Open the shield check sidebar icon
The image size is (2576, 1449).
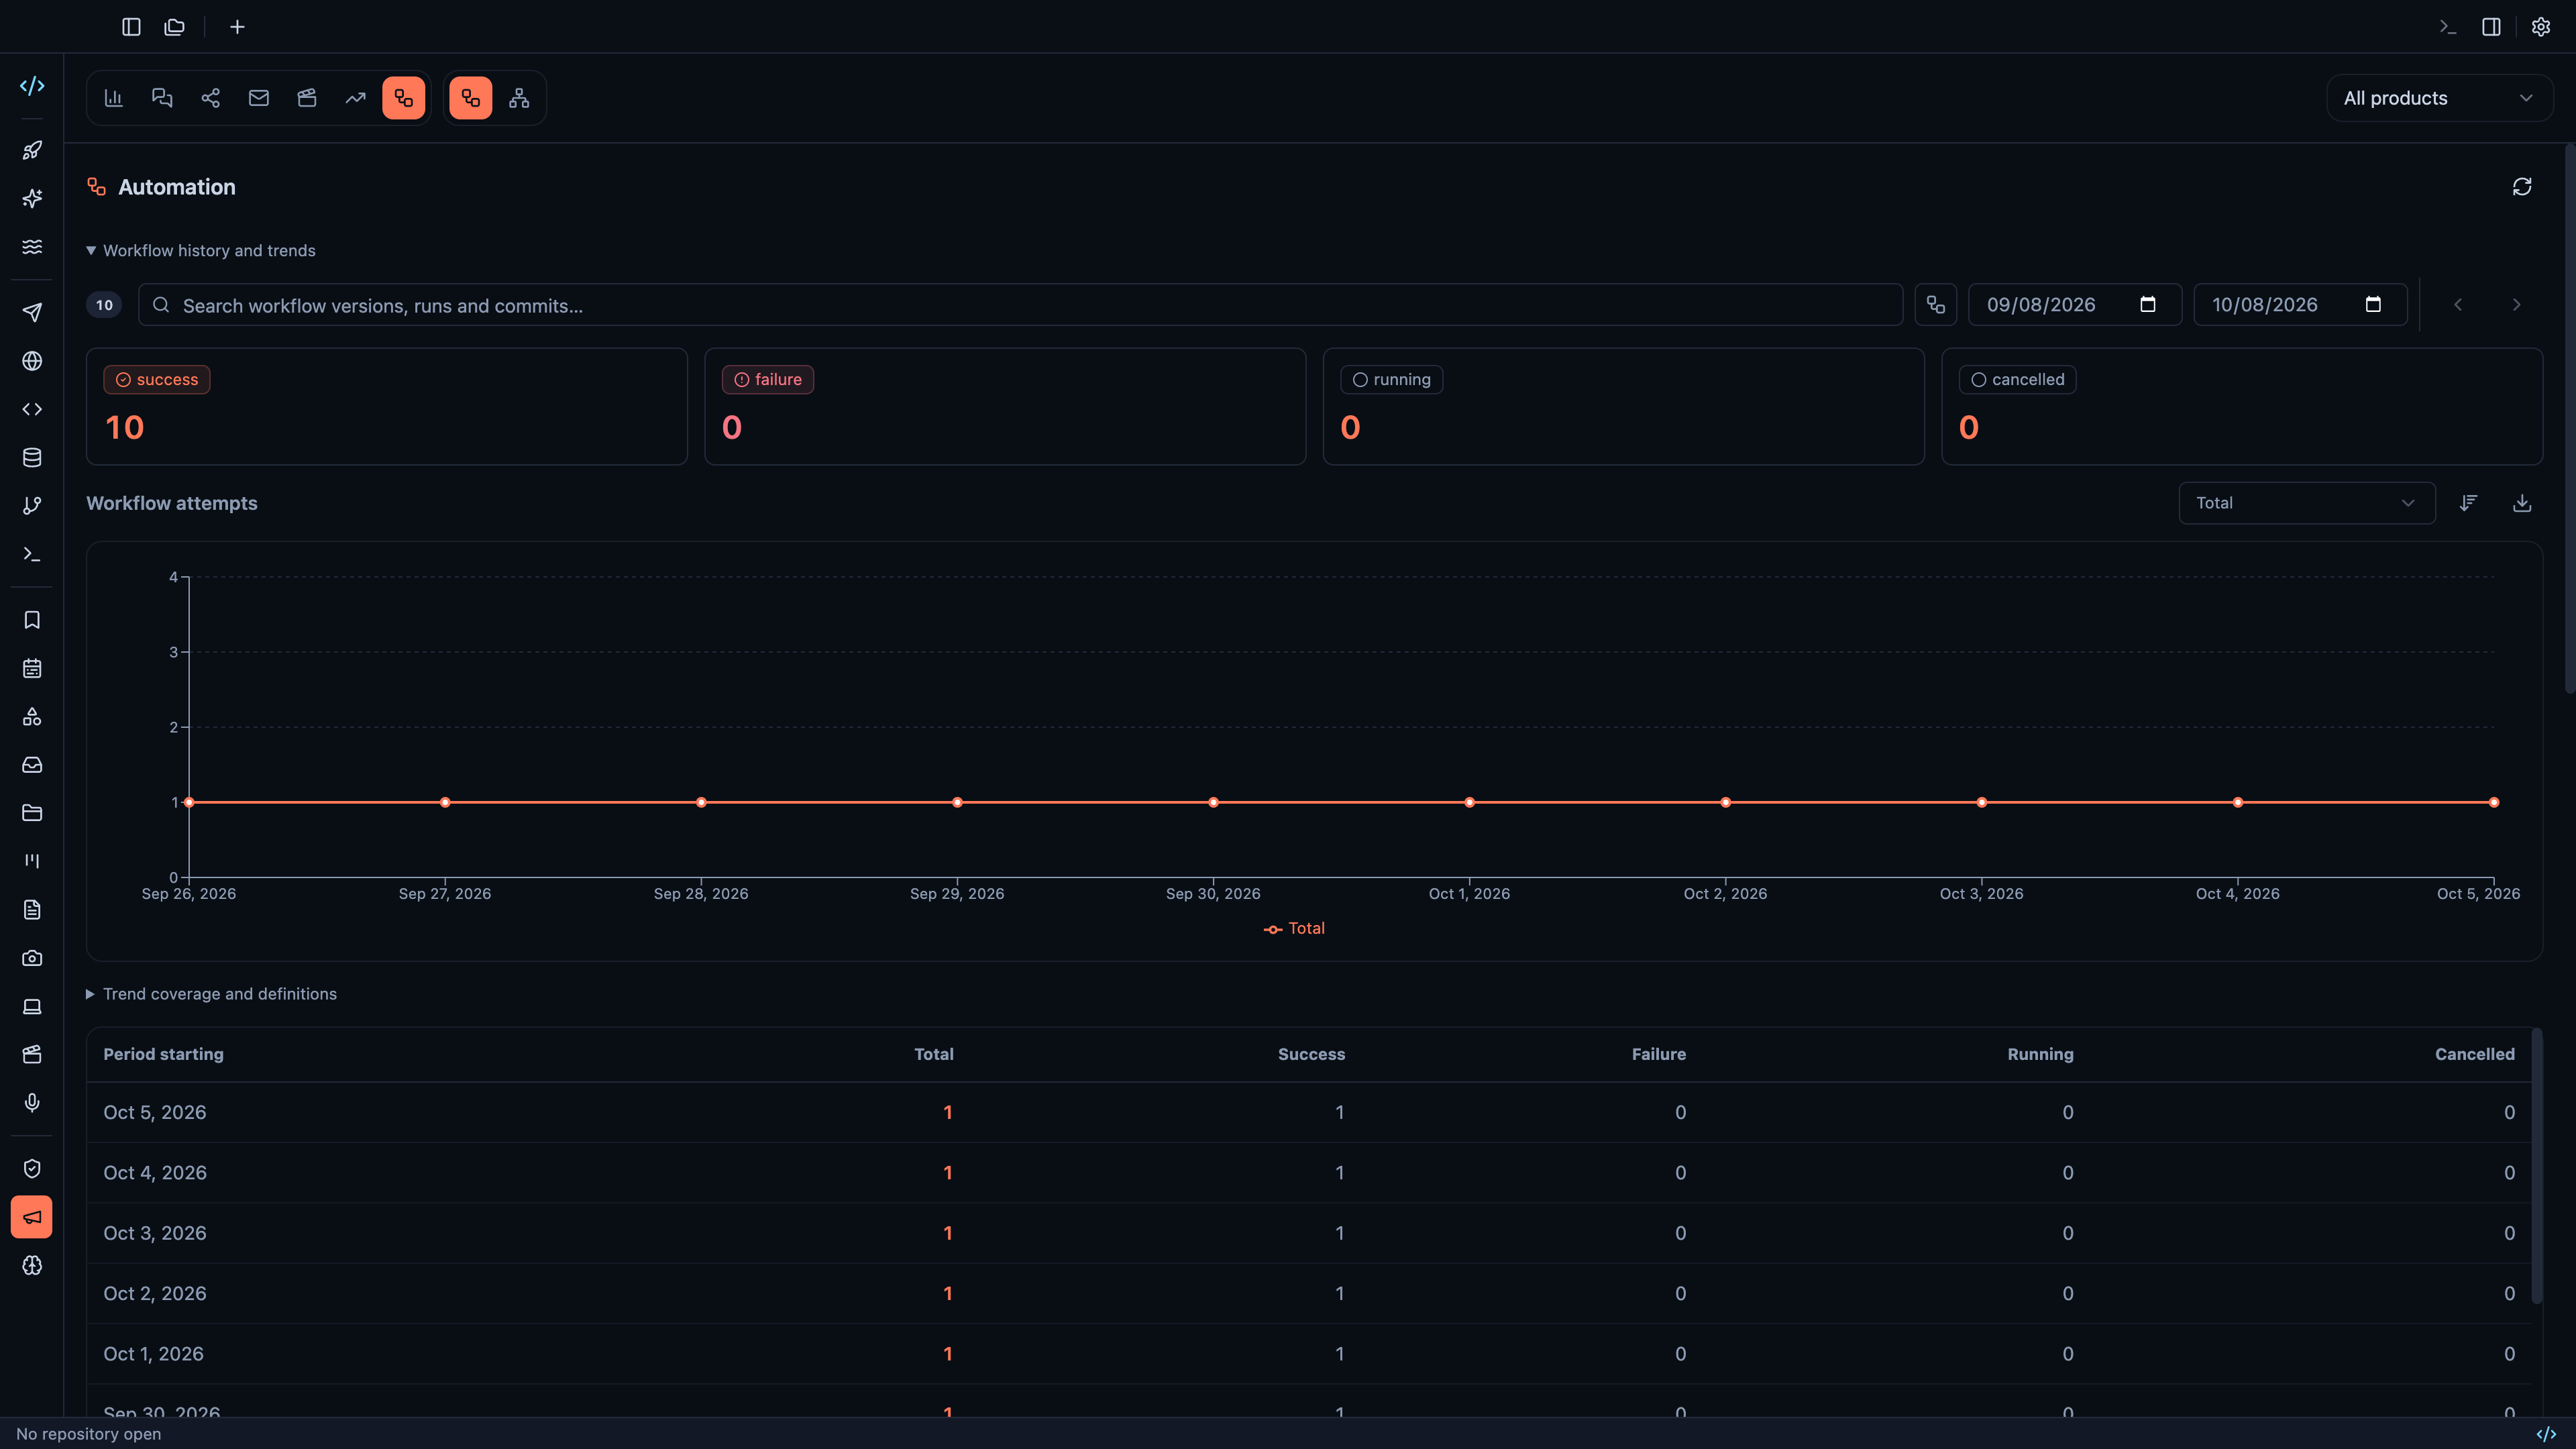click(32, 1169)
